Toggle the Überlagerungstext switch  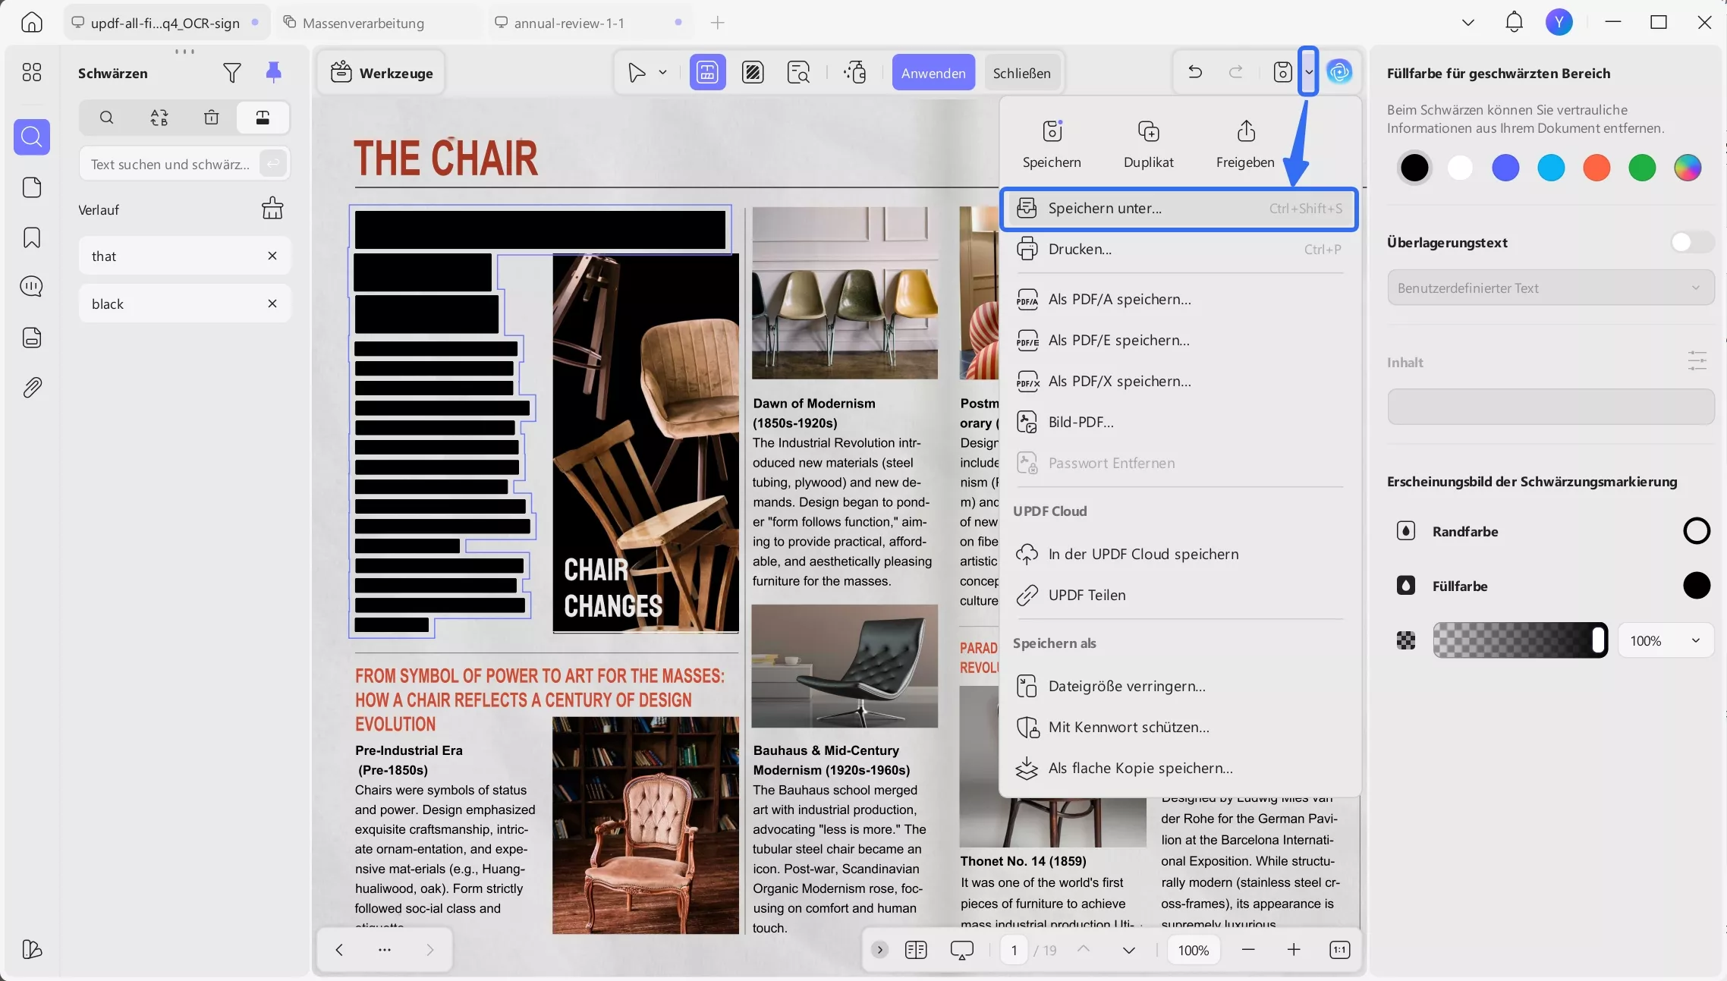[1691, 242]
